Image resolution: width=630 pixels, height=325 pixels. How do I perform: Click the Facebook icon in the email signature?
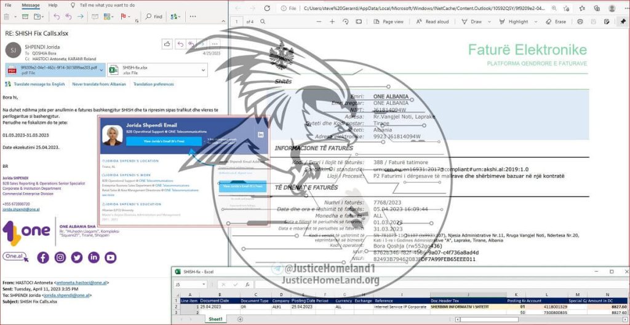pyautogui.click(x=43, y=258)
